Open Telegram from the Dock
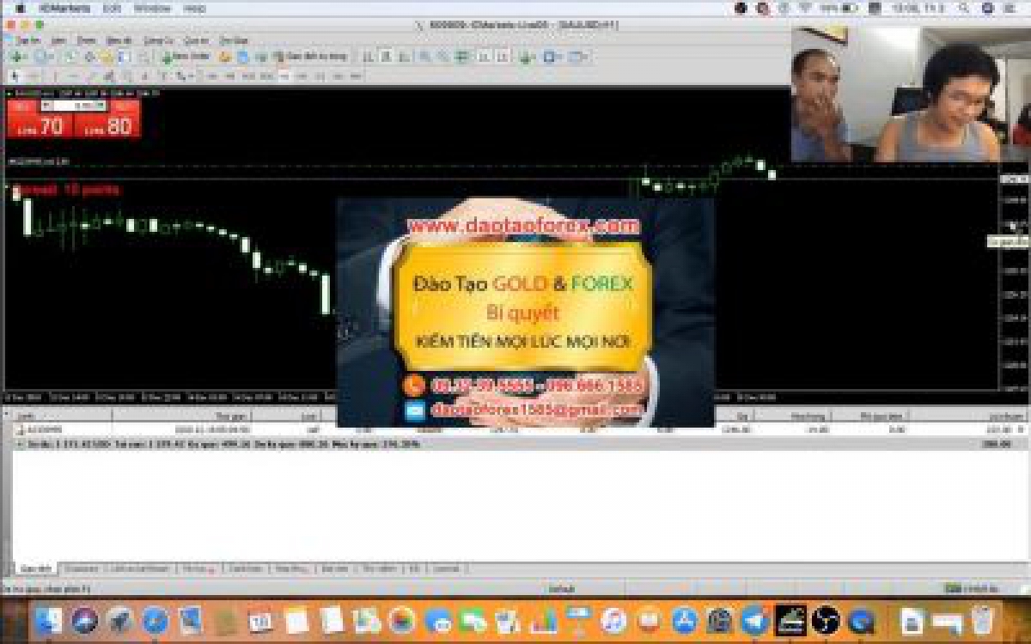The width and height of the screenshot is (1031, 644). click(x=754, y=620)
